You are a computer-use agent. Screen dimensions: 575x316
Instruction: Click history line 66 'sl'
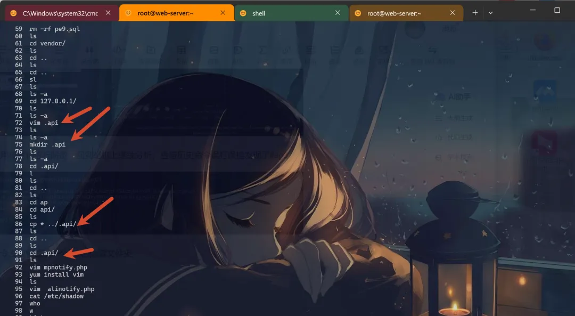(x=33, y=79)
